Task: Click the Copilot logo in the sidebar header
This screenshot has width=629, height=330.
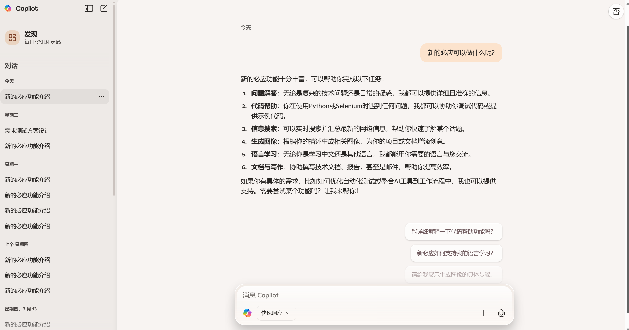Action: point(8,8)
